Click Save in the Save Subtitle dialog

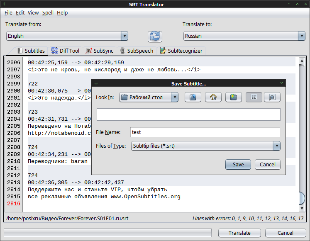click(238, 165)
